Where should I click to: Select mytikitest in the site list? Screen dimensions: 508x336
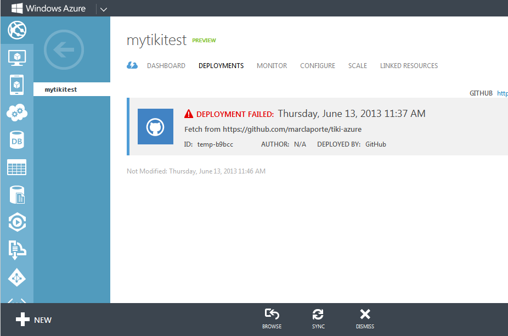tap(72, 89)
